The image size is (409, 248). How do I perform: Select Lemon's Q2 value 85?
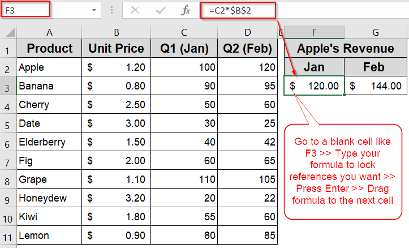point(248,236)
